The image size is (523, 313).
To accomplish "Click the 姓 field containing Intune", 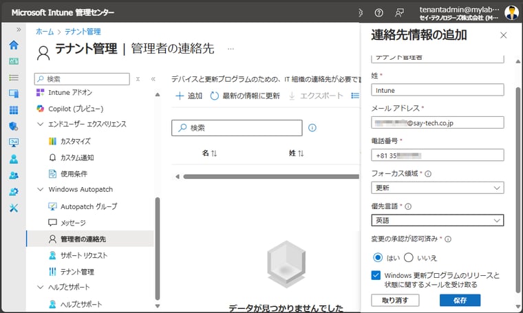I will click(437, 90).
